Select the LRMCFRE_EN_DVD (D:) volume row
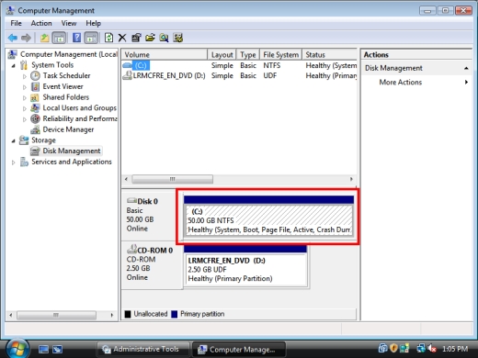 (239, 75)
